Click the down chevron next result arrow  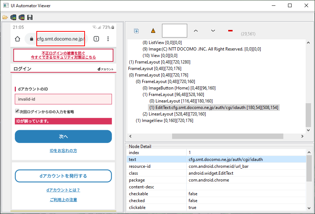point(213,31)
